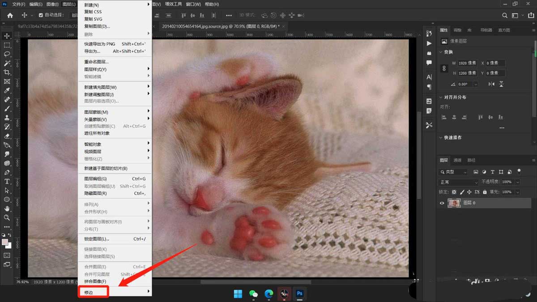Click the Edge browser icon in taskbar
537x302 pixels.
click(x=268, y=293)
